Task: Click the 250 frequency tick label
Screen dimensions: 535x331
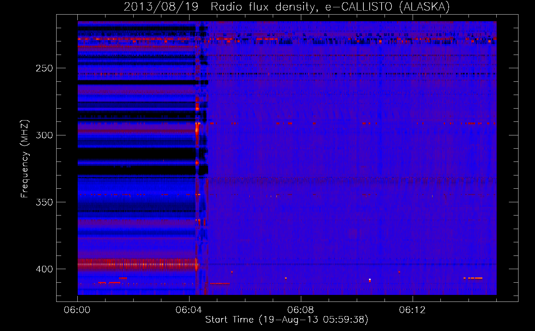Action: [44, 68]
